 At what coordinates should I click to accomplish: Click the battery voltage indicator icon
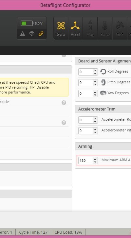tap(27, 24)
